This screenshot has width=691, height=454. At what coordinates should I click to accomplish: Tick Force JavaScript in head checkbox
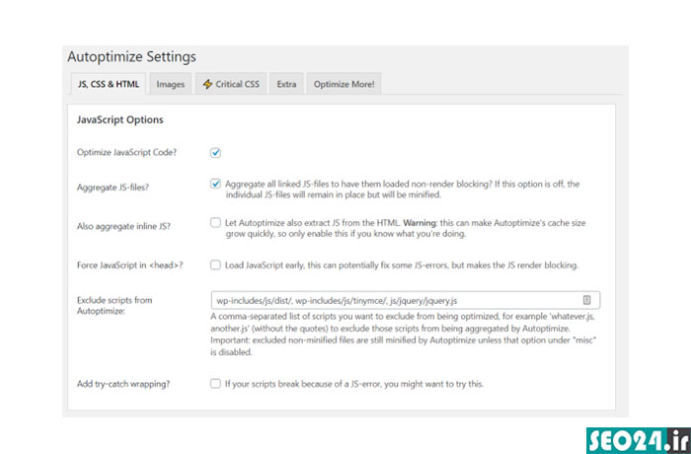[x=215, y=265]
